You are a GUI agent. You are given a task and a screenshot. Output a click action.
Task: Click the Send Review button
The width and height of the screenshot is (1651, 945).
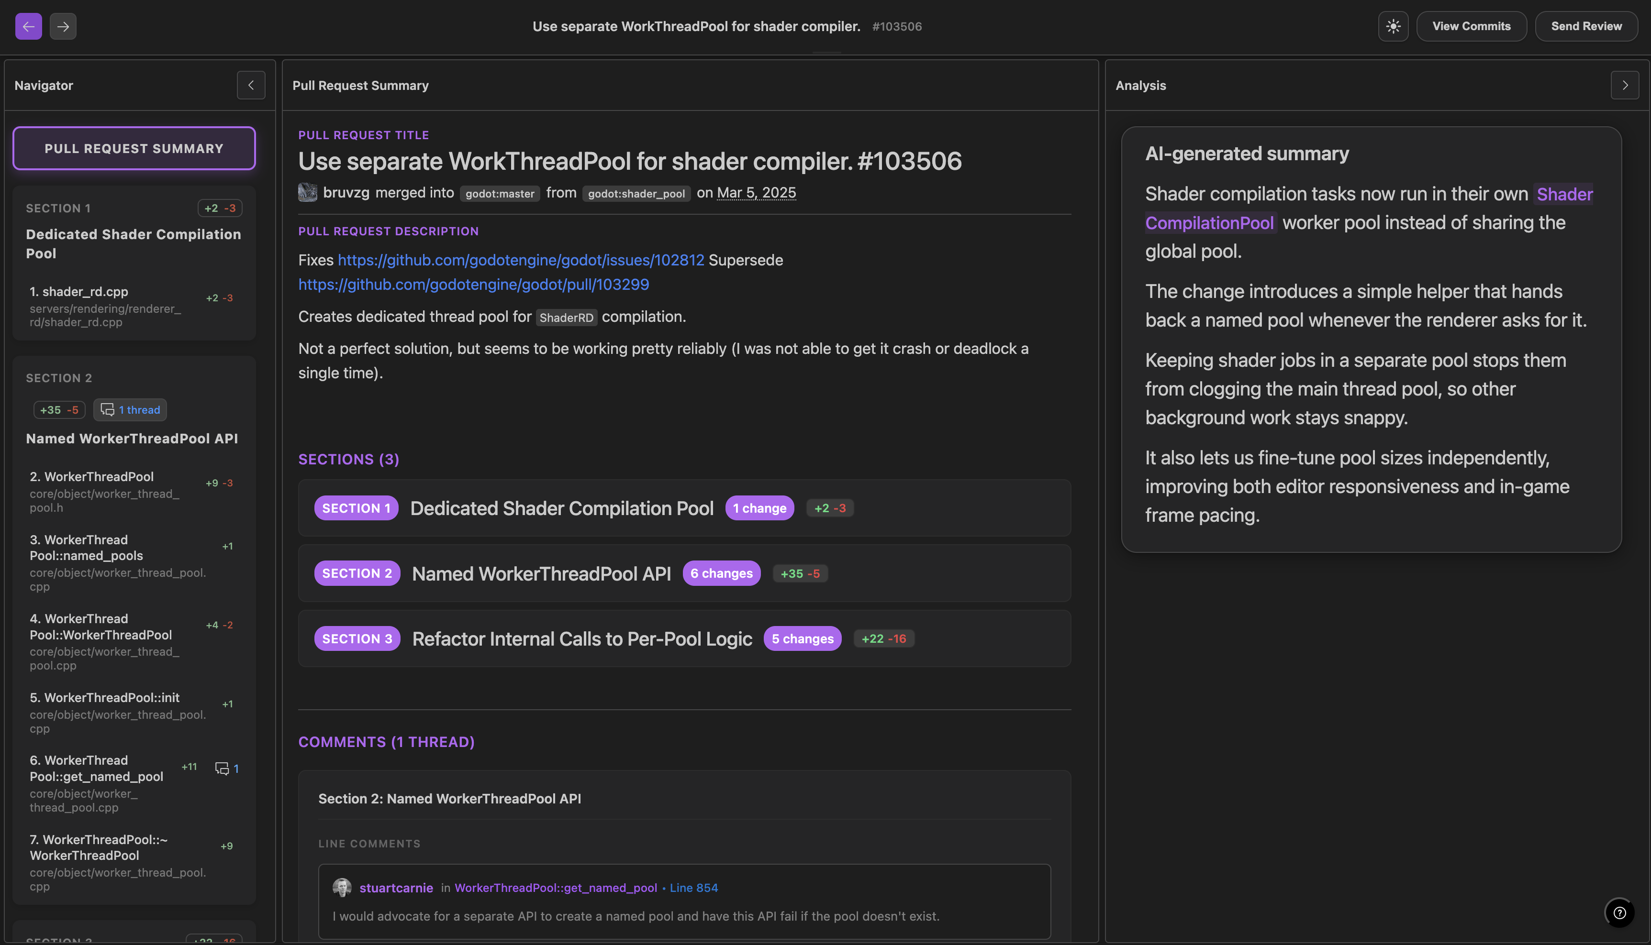pyautogui.click(x=1586, y=27)
